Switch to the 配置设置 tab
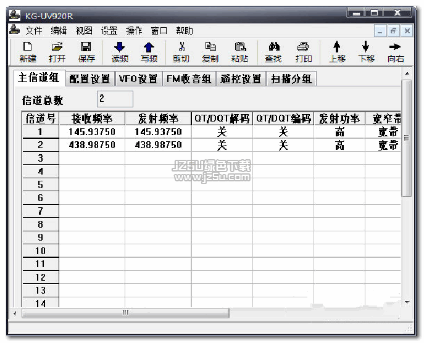The height and width of the screenshot is (343, 424). point(89,79)
